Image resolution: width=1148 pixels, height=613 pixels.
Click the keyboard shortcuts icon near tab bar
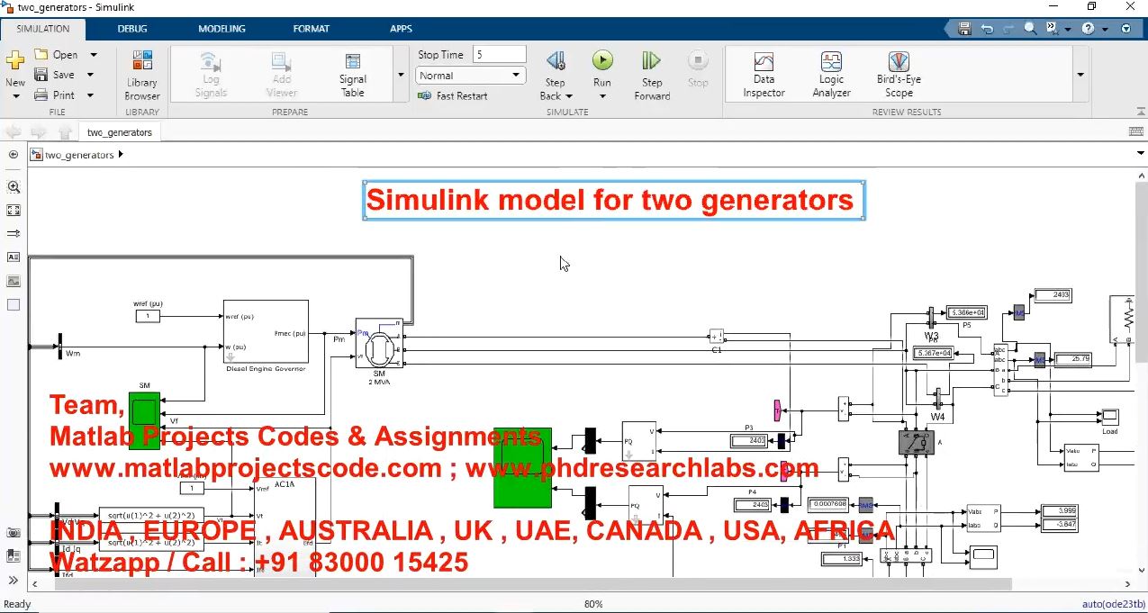[x=1136, y=131]
